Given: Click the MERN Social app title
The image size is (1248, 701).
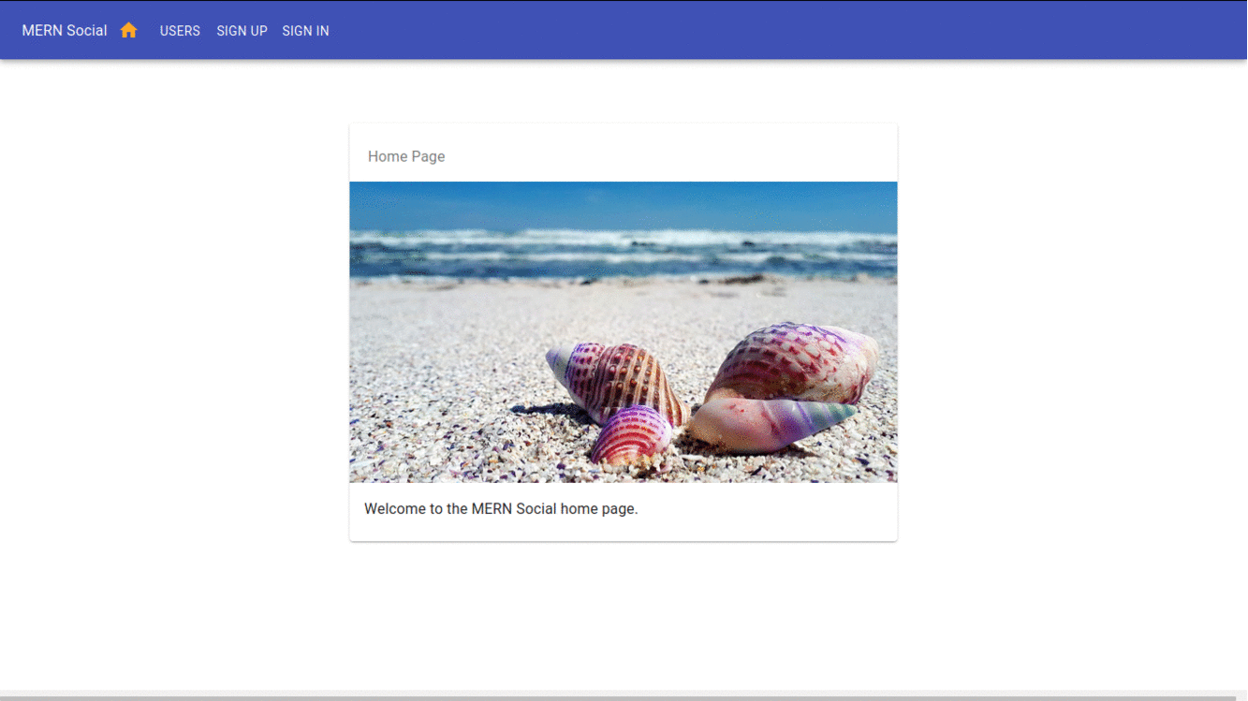Looking at the screenshot, I should [65, 31].
